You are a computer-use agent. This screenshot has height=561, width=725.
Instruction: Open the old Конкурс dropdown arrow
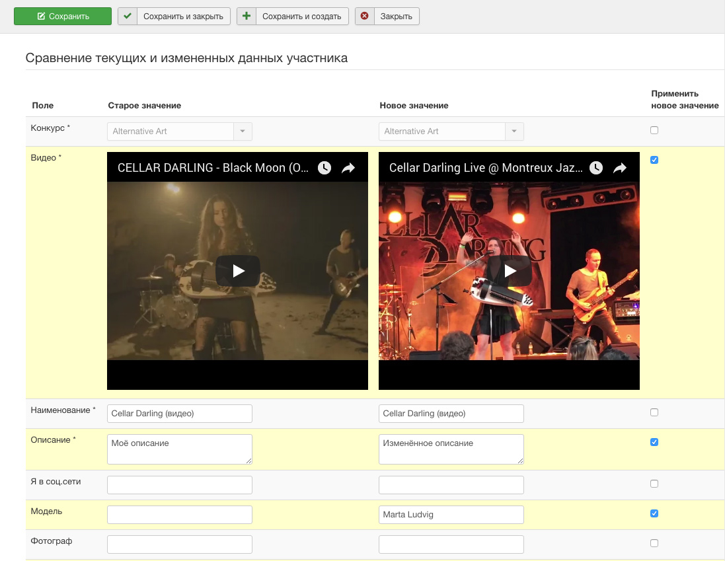(243, 131)
